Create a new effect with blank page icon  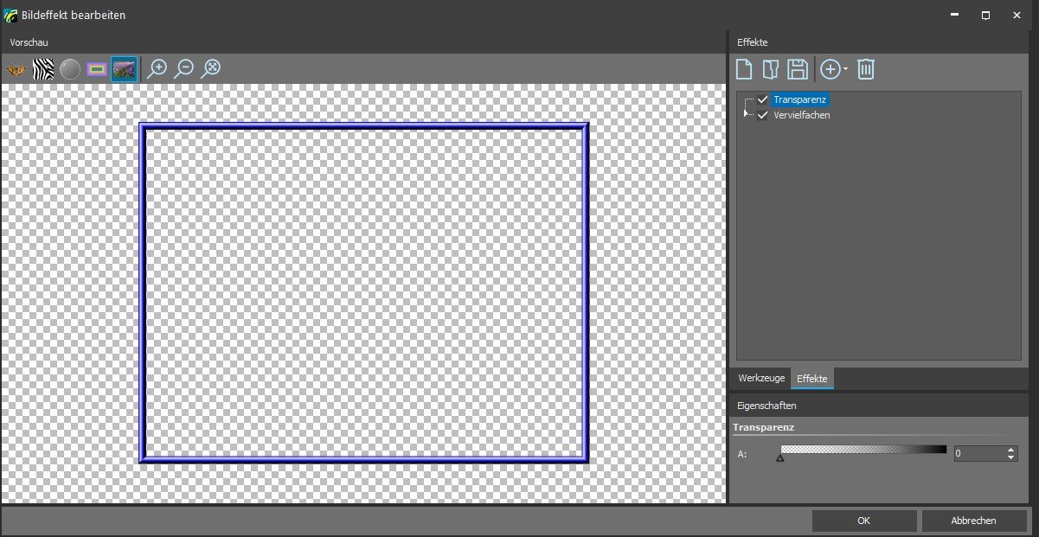coord(744,69)
